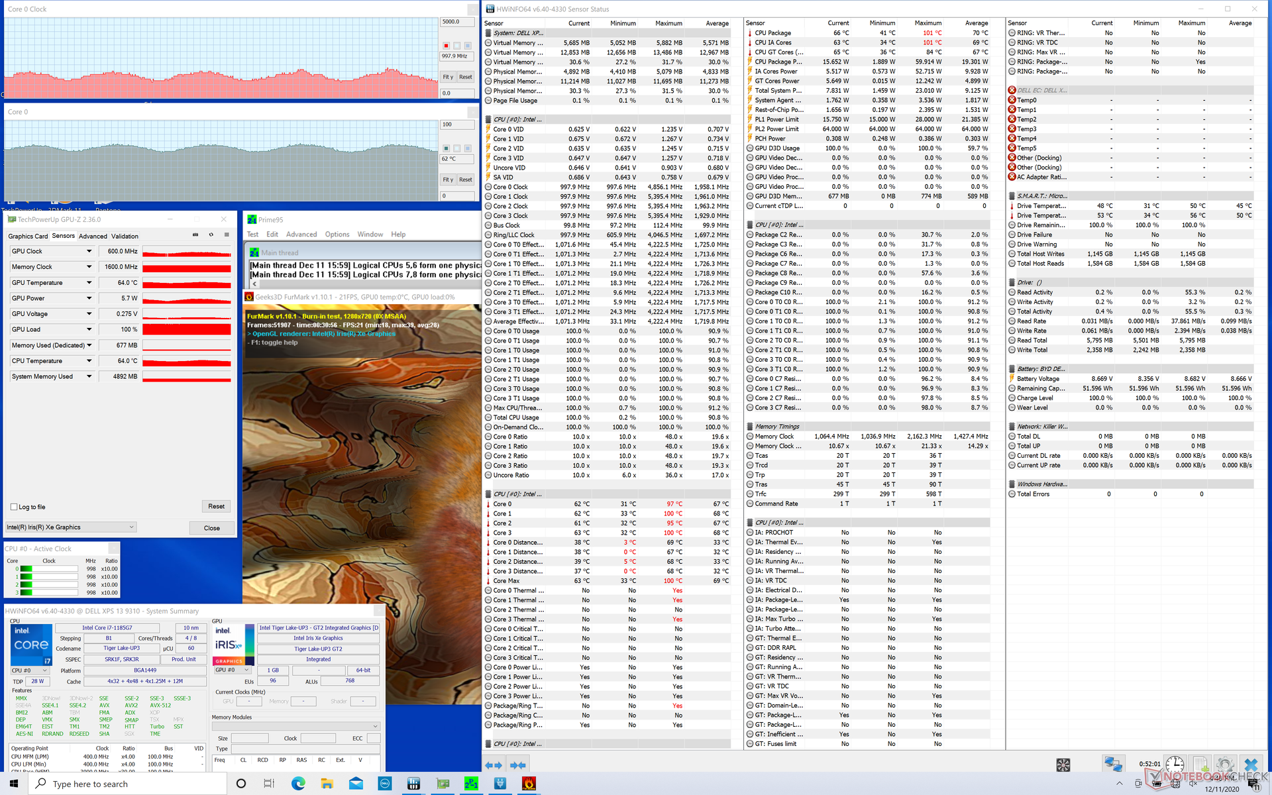Open HWiNFO settings gear icon
Screen dimensions: 1272x795
(x=1225, y=765)
